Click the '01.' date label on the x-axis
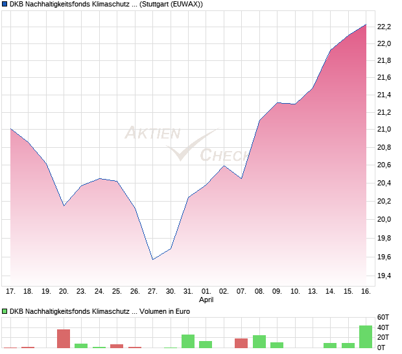The image size is (402, 354). coord(206,291)
